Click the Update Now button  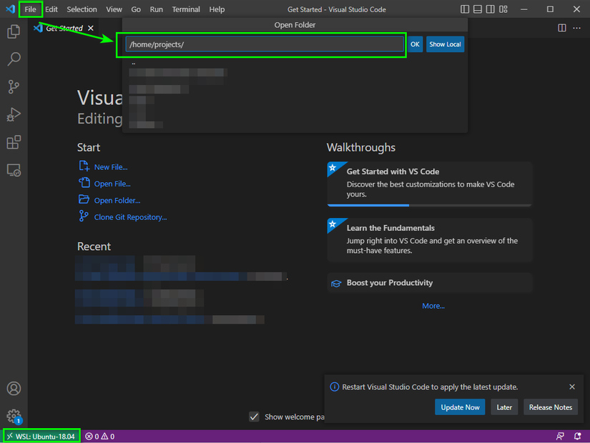point(460,407)
